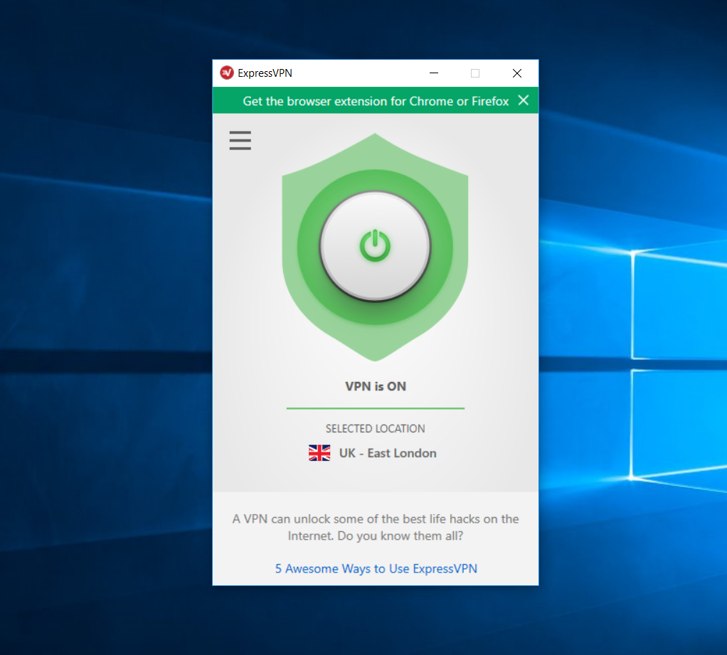Click the browser extension promo banner text

tap(376, 101)
